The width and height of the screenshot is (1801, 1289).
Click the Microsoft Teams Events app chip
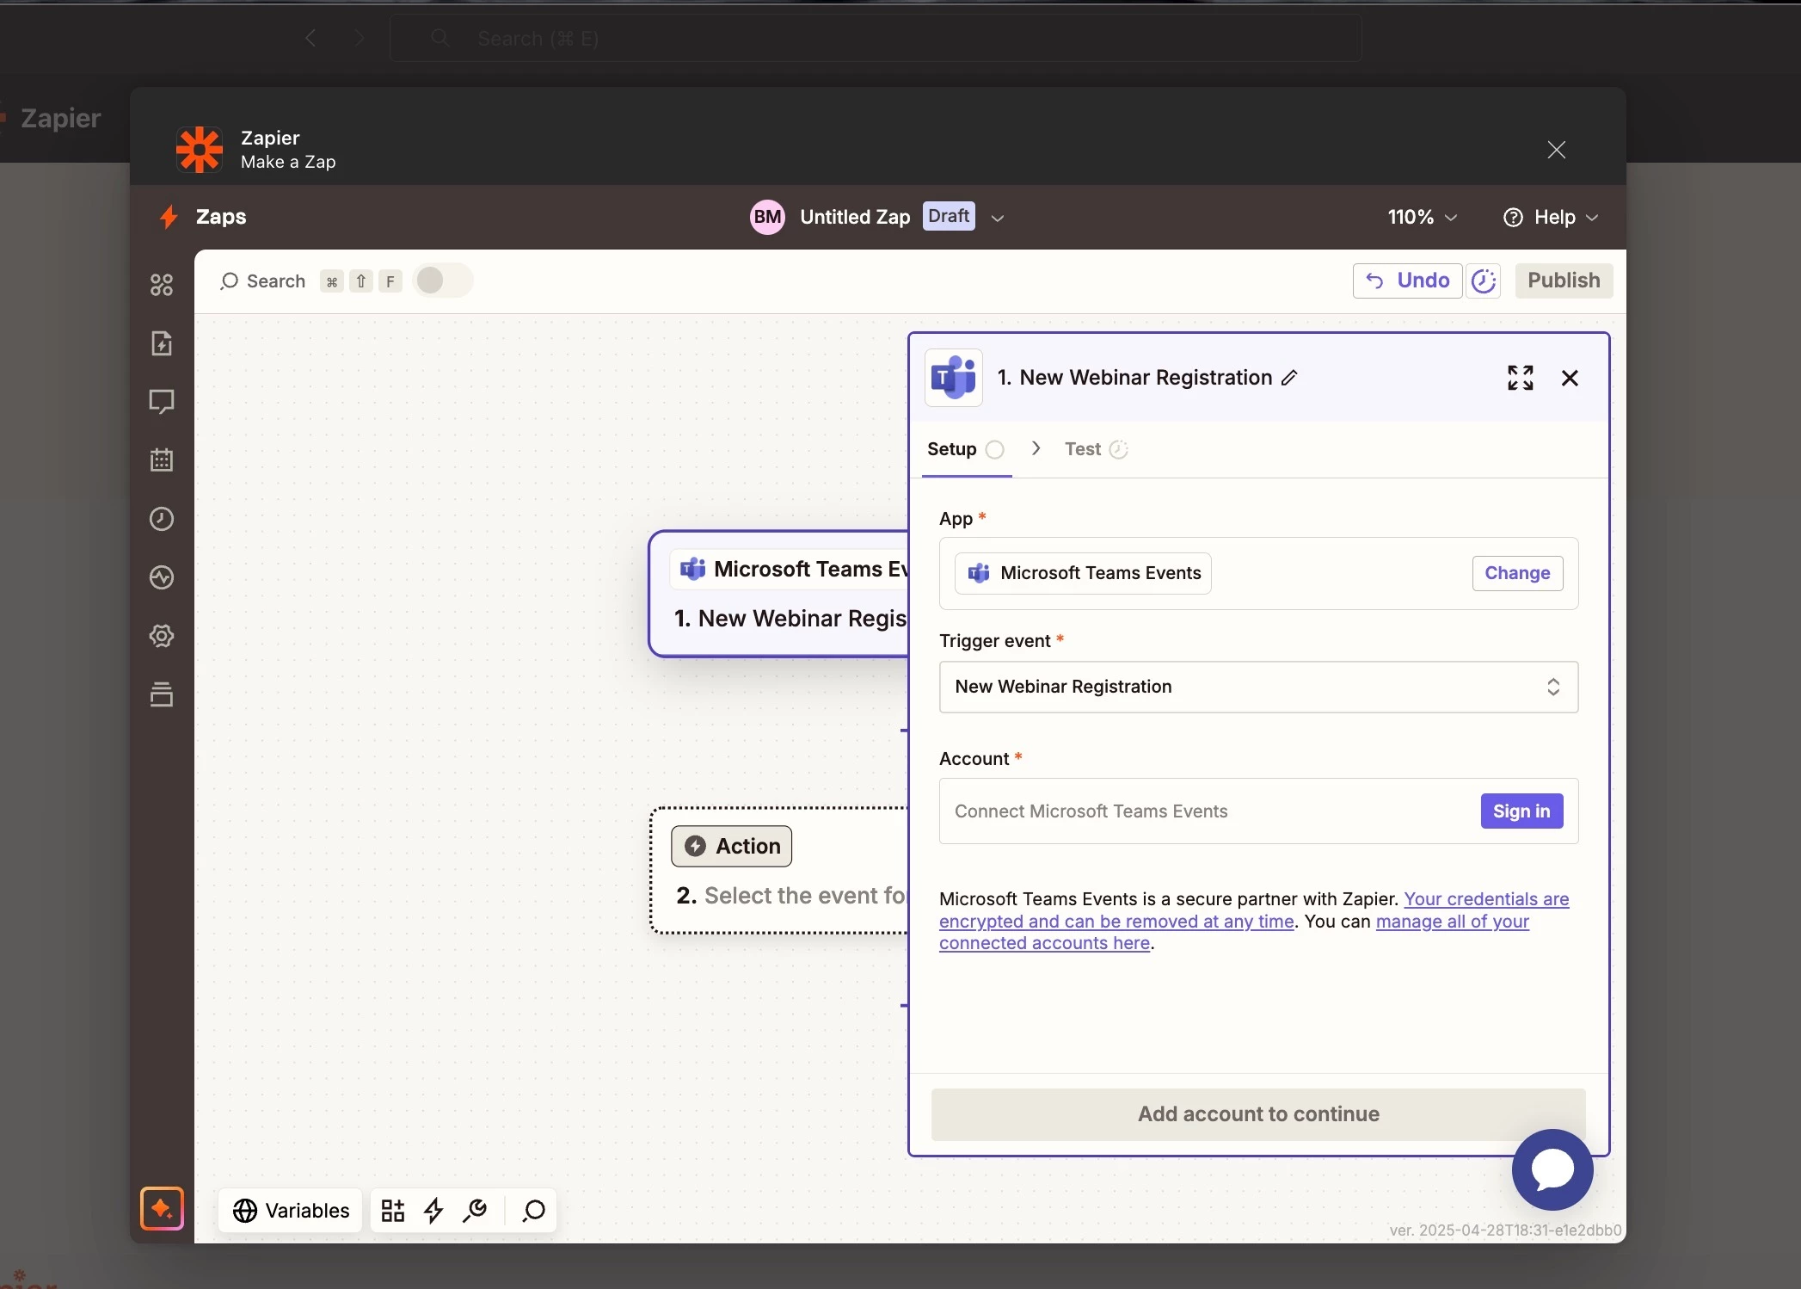[1083, 573]
